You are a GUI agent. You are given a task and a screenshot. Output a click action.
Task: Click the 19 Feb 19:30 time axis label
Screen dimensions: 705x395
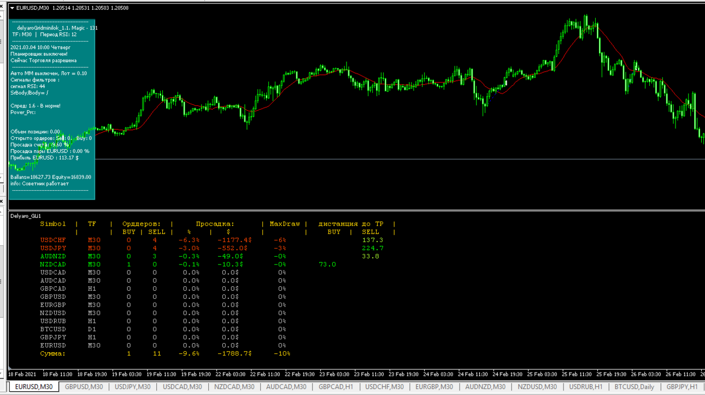click(197, 375)
